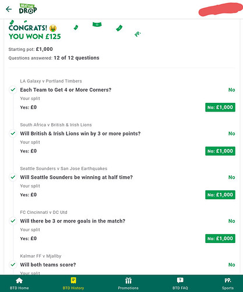Click the Beat the Drop logo
Screen dimensions: 243x292
28,9
